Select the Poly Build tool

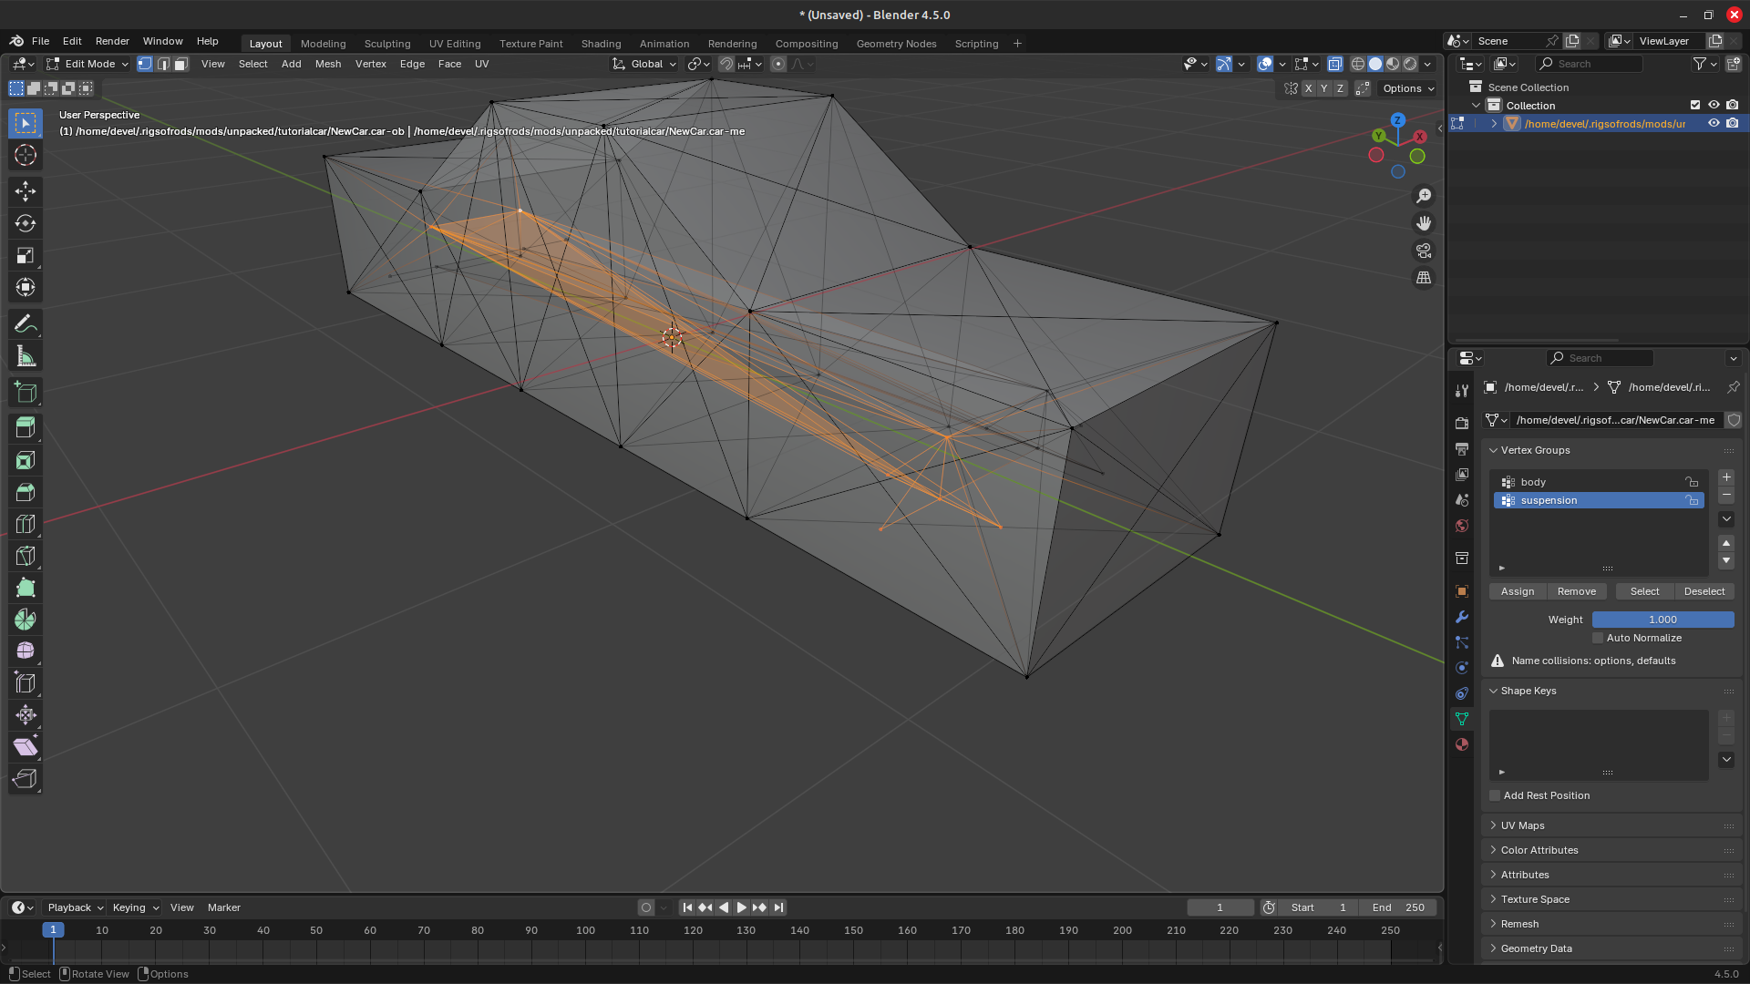(26, 588)
